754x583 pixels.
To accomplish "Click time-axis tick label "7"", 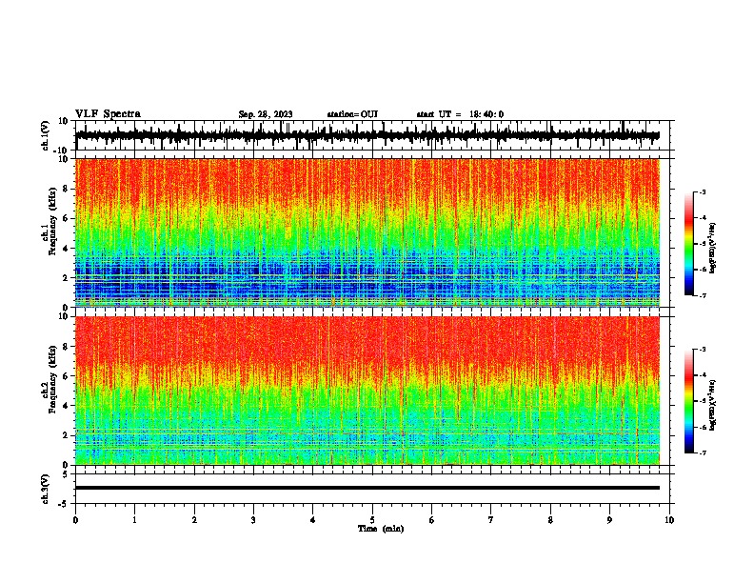I will (491, 520).
